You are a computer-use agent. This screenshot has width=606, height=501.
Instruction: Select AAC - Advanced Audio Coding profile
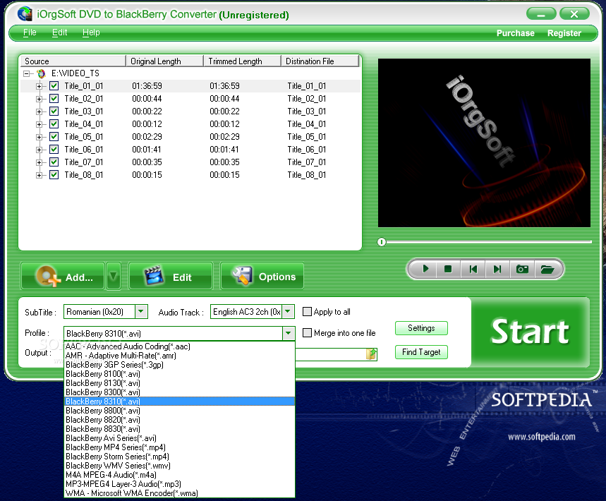click(179, 346)
